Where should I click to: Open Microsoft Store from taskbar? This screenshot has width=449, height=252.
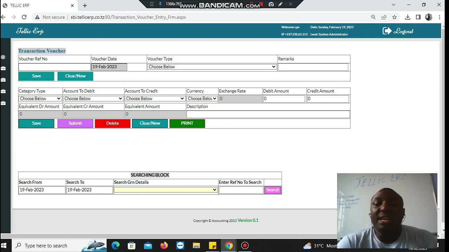click(x=132, y=245)
